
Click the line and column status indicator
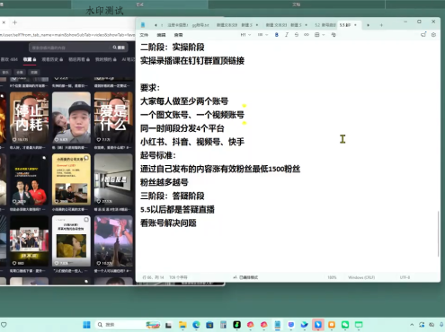tap(153, 277)
